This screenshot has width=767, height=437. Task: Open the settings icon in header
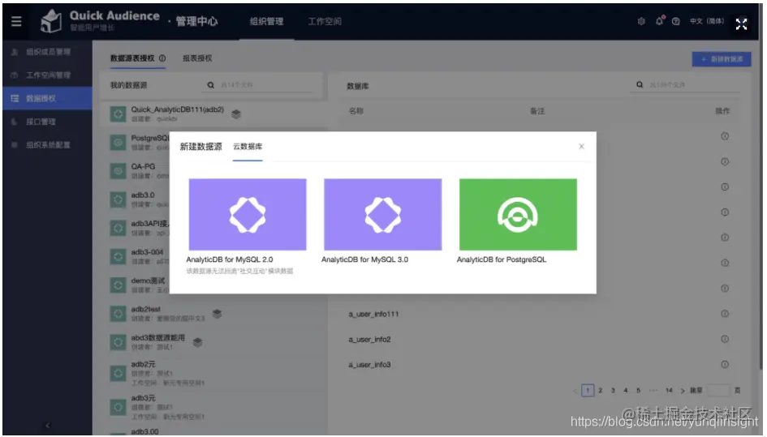(641, 21)
